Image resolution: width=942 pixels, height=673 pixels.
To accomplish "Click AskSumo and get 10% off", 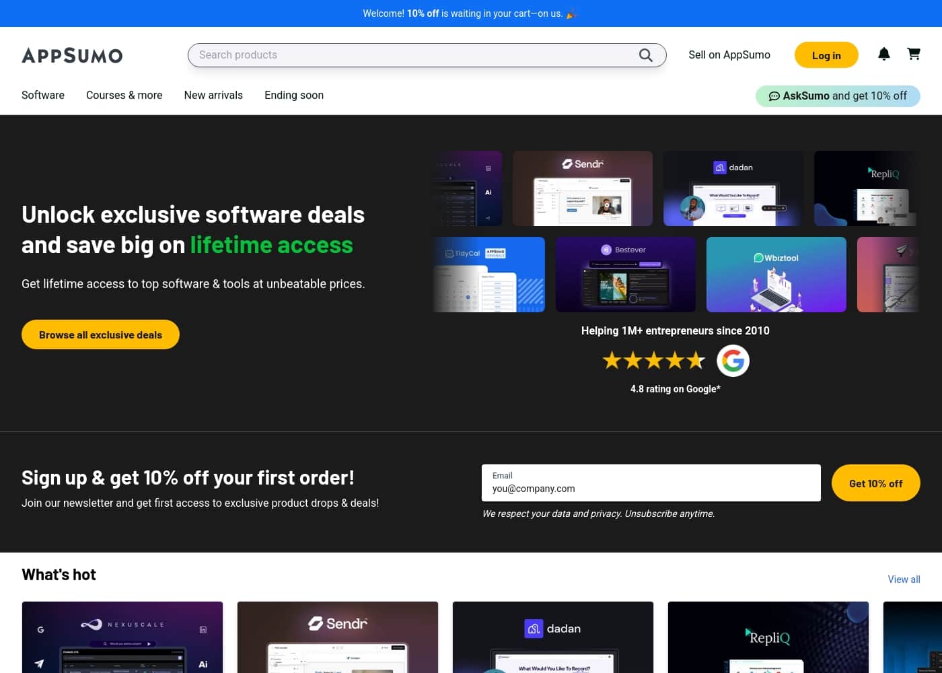I will coord(838,96).
